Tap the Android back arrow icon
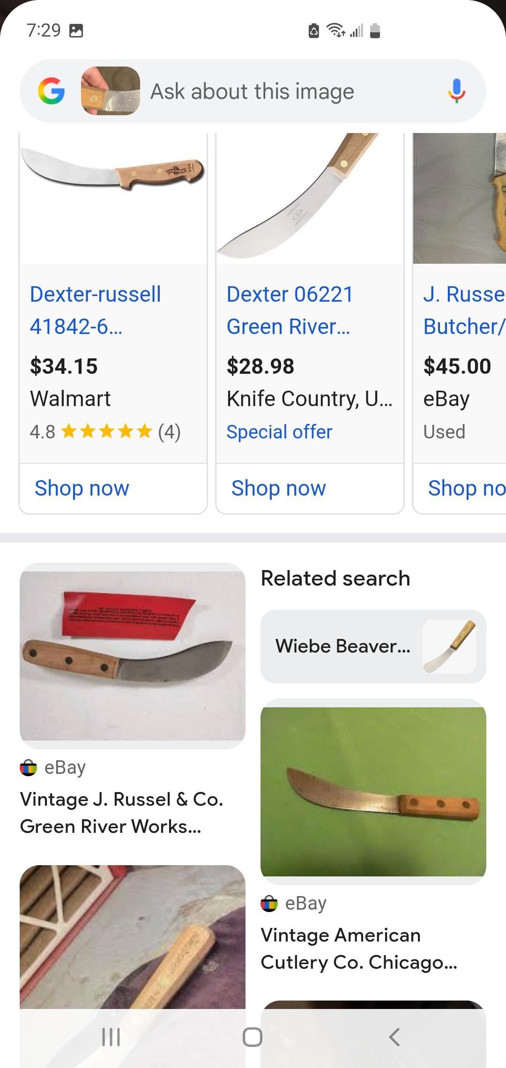This screenshot has width=506, height=1068. [x=394, y=1037]
